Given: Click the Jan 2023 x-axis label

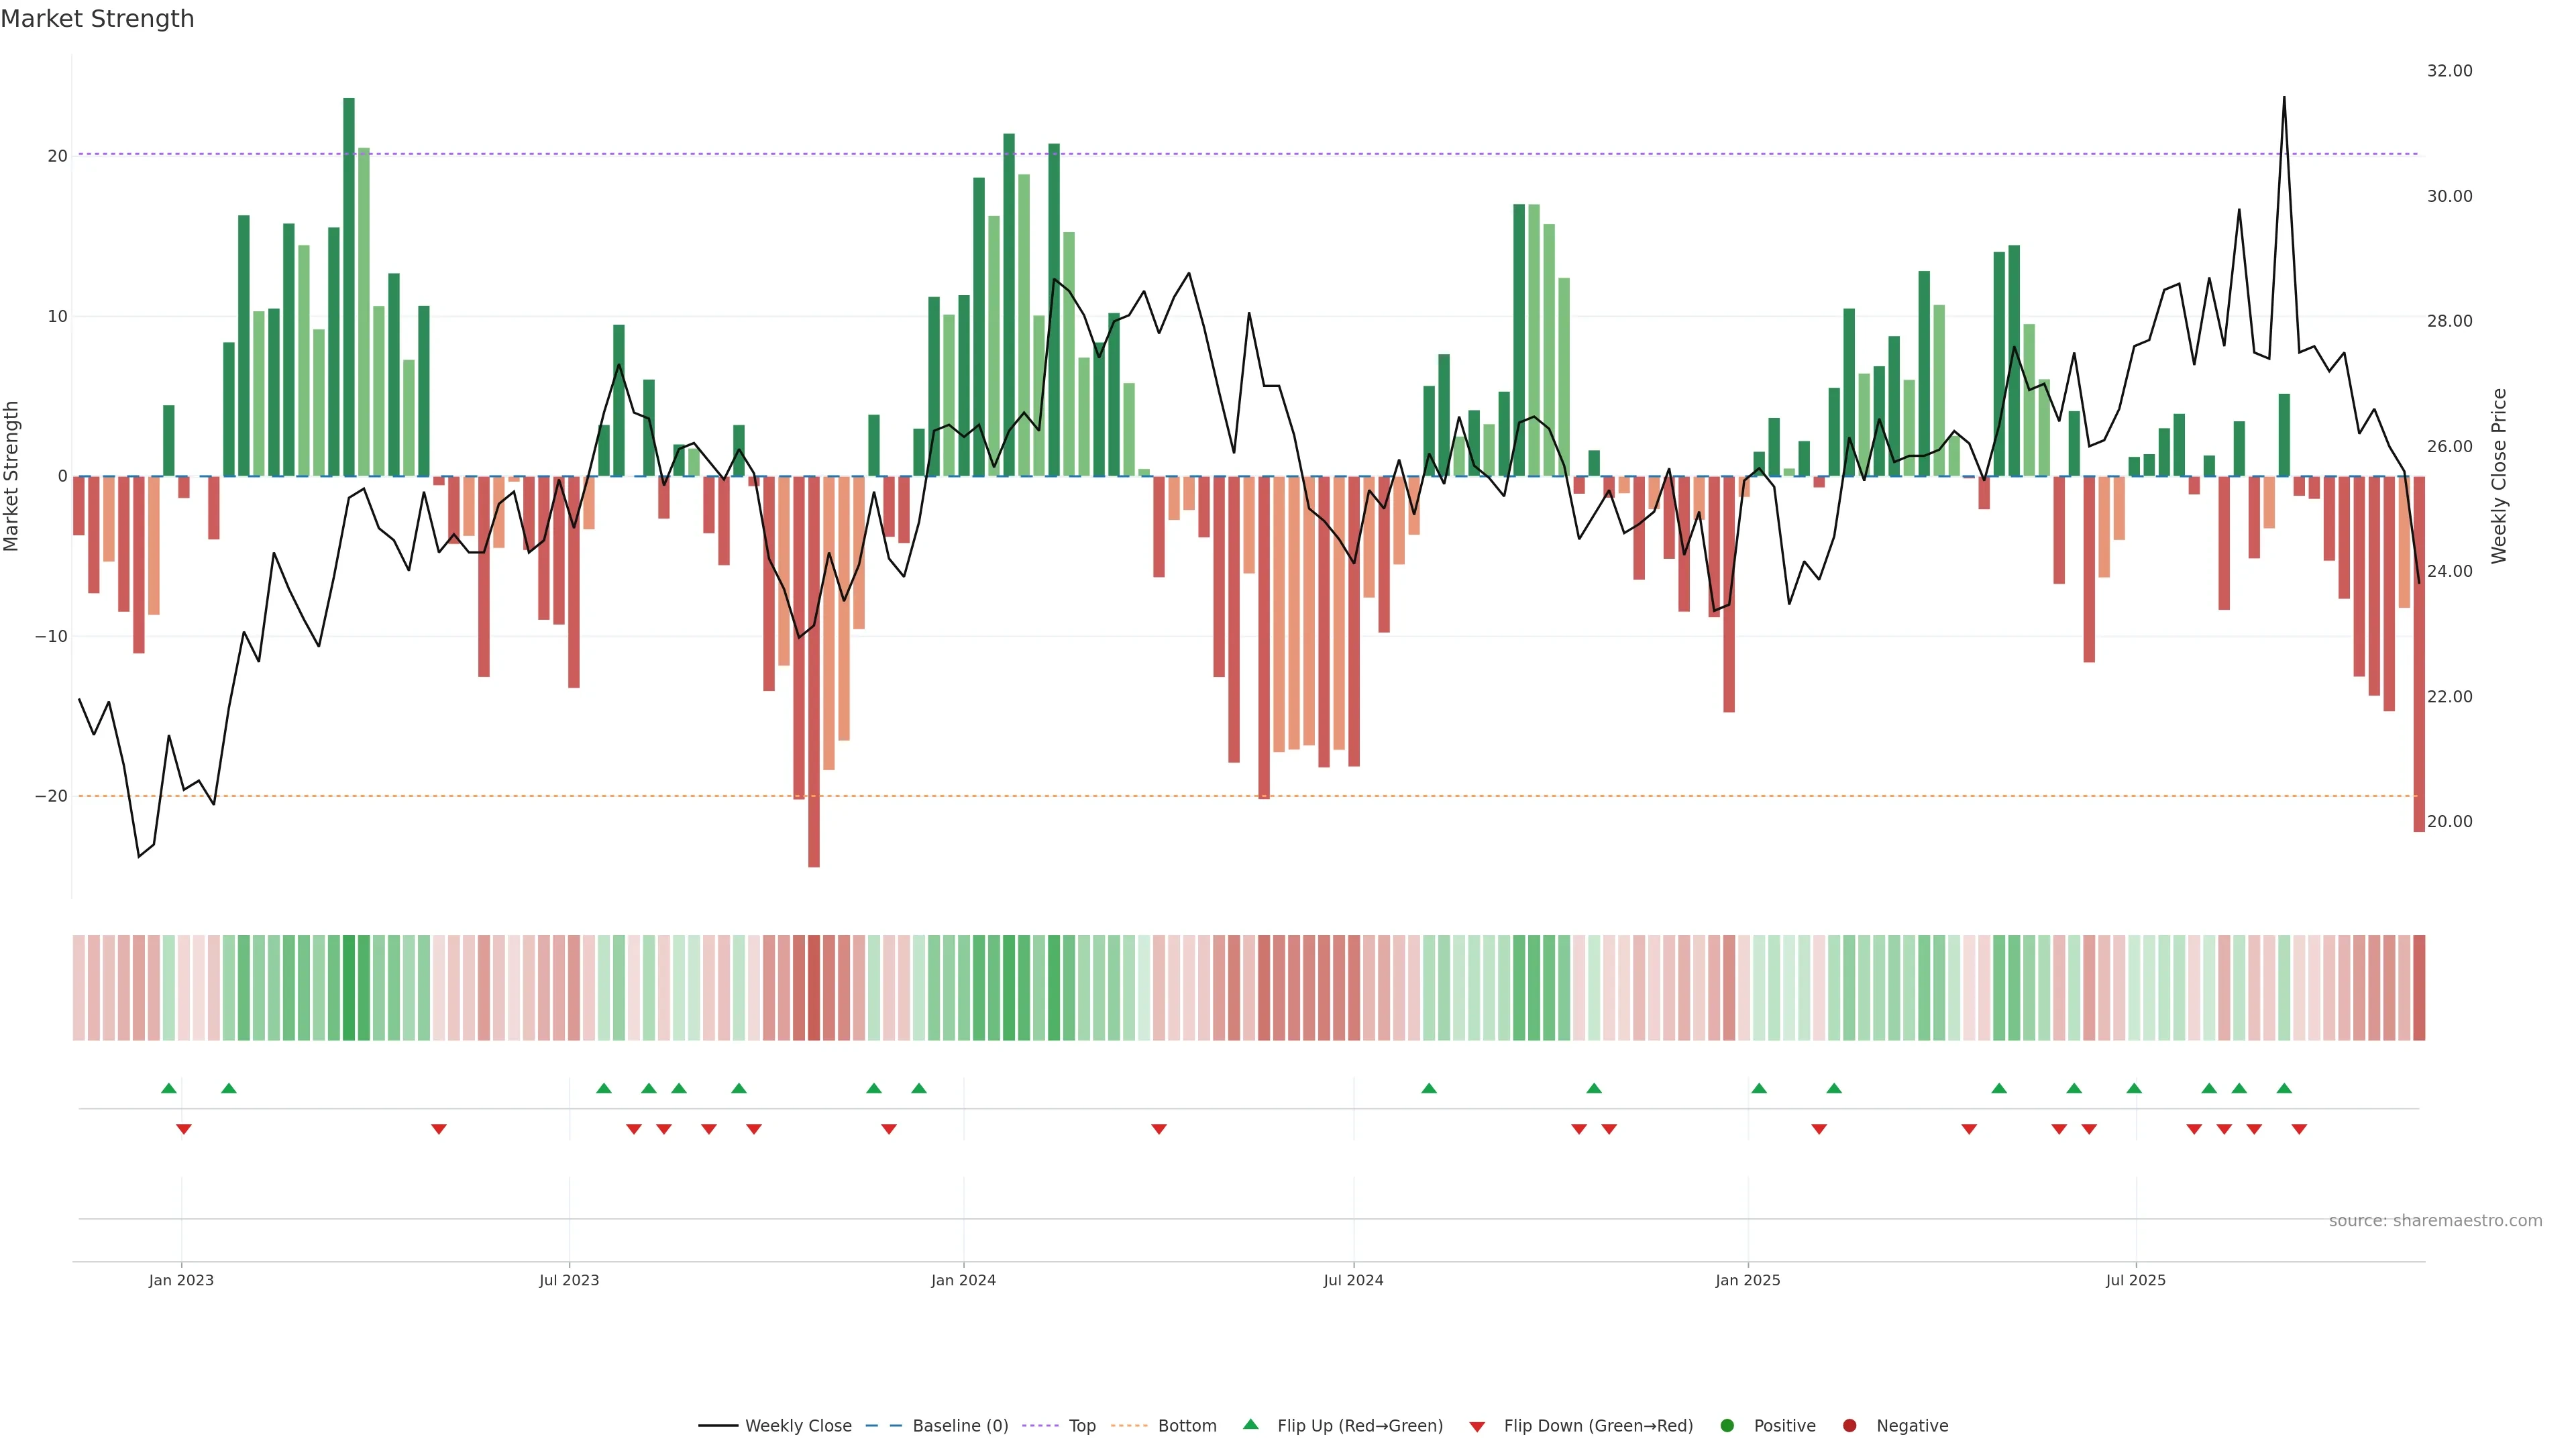Looking at the screenshot, I should tap(181, 1280).
